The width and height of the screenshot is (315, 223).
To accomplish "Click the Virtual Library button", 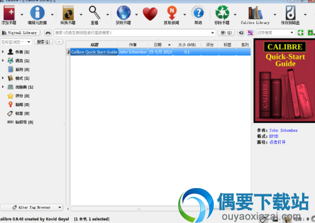I will coord(20,33).
